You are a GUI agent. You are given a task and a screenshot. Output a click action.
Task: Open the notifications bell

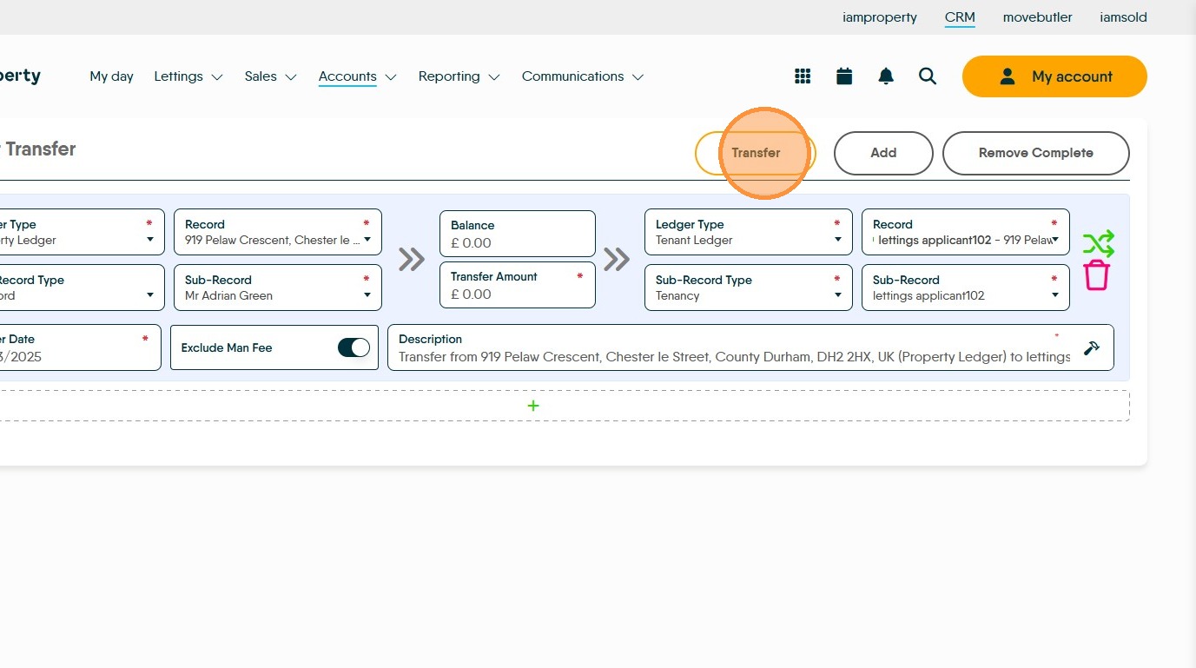coord(886,76)
